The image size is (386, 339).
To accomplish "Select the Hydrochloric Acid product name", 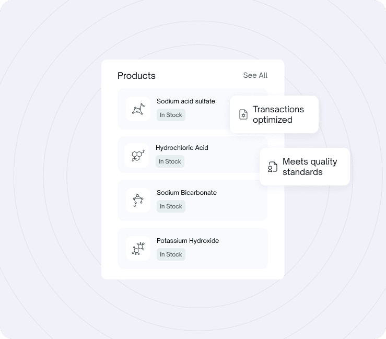I will pyautogui.click(x=182, y=148).
